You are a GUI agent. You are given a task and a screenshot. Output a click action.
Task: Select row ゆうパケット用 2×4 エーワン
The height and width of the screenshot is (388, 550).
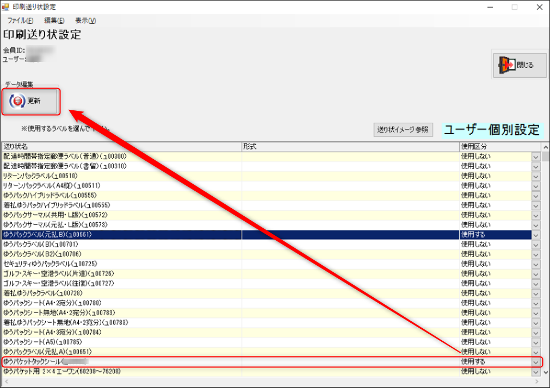pyautogui.click(x=271, y=372)
